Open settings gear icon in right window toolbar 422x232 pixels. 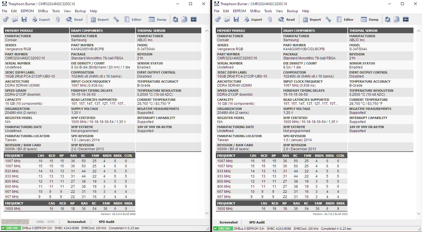pos(218,20)
